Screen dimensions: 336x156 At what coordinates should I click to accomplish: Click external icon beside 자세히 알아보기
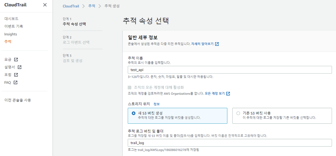(x=217, y=44)
